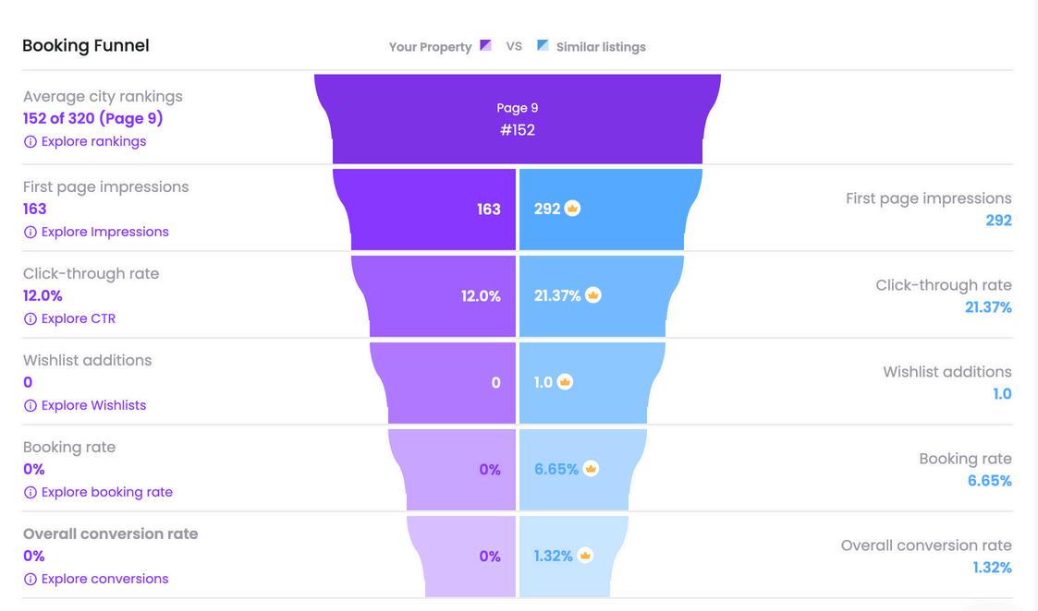
Task: Click the purple Your Property legend swatch
Action: click(486, 46)
